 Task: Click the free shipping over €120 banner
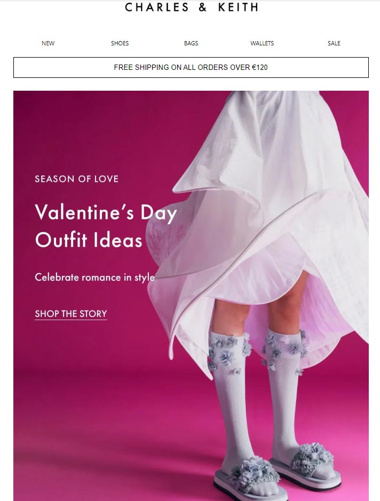[x=191, y=67]
